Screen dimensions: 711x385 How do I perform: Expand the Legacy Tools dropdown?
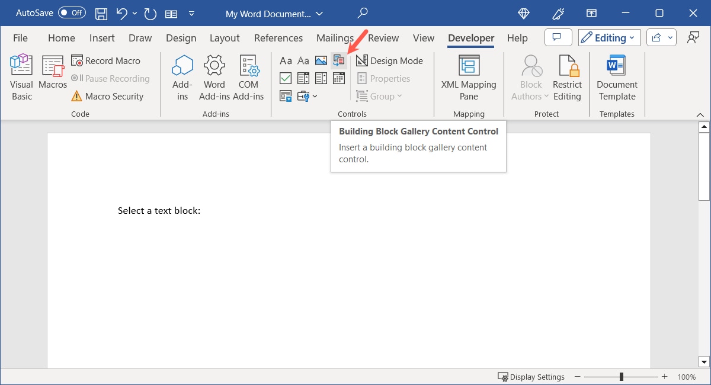[315, 96]
